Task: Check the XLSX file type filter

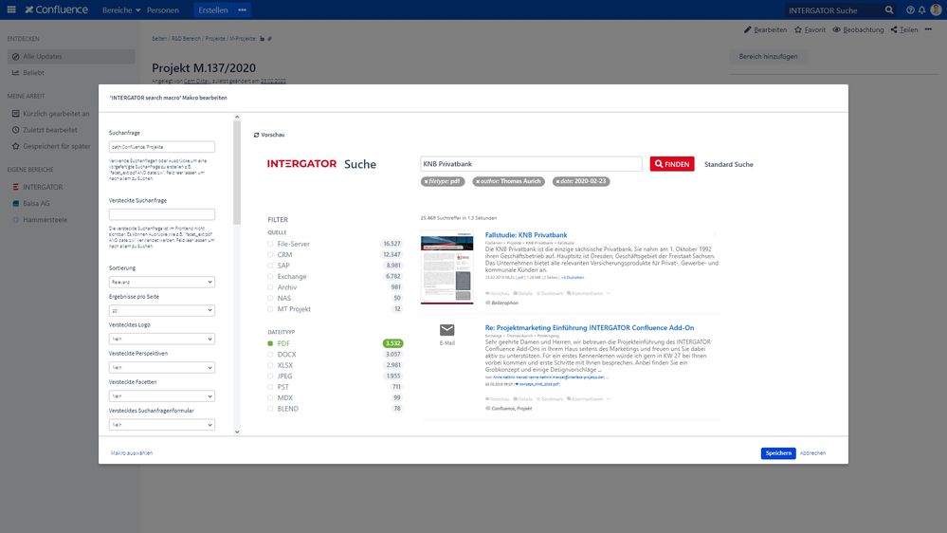Action: tap(270, 365)
